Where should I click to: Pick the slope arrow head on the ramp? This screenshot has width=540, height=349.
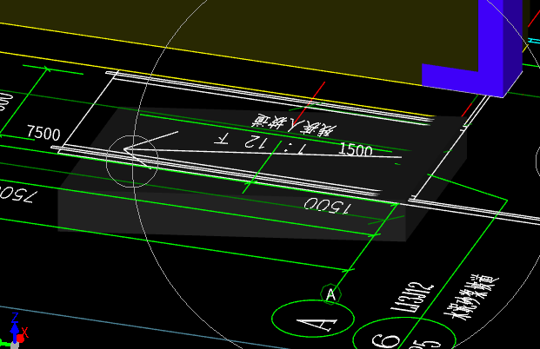[150, 149]
